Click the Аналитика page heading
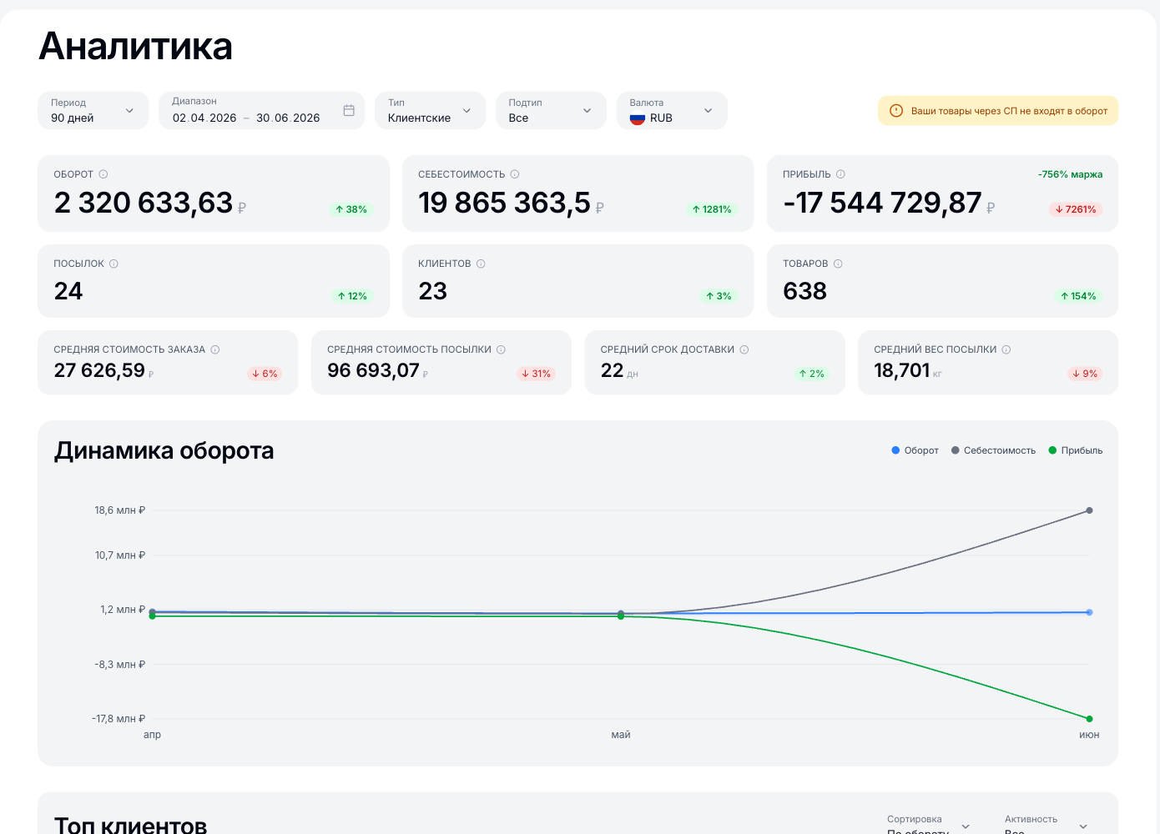The height and width of the screenshot is (834, 1160). (135, 46)
